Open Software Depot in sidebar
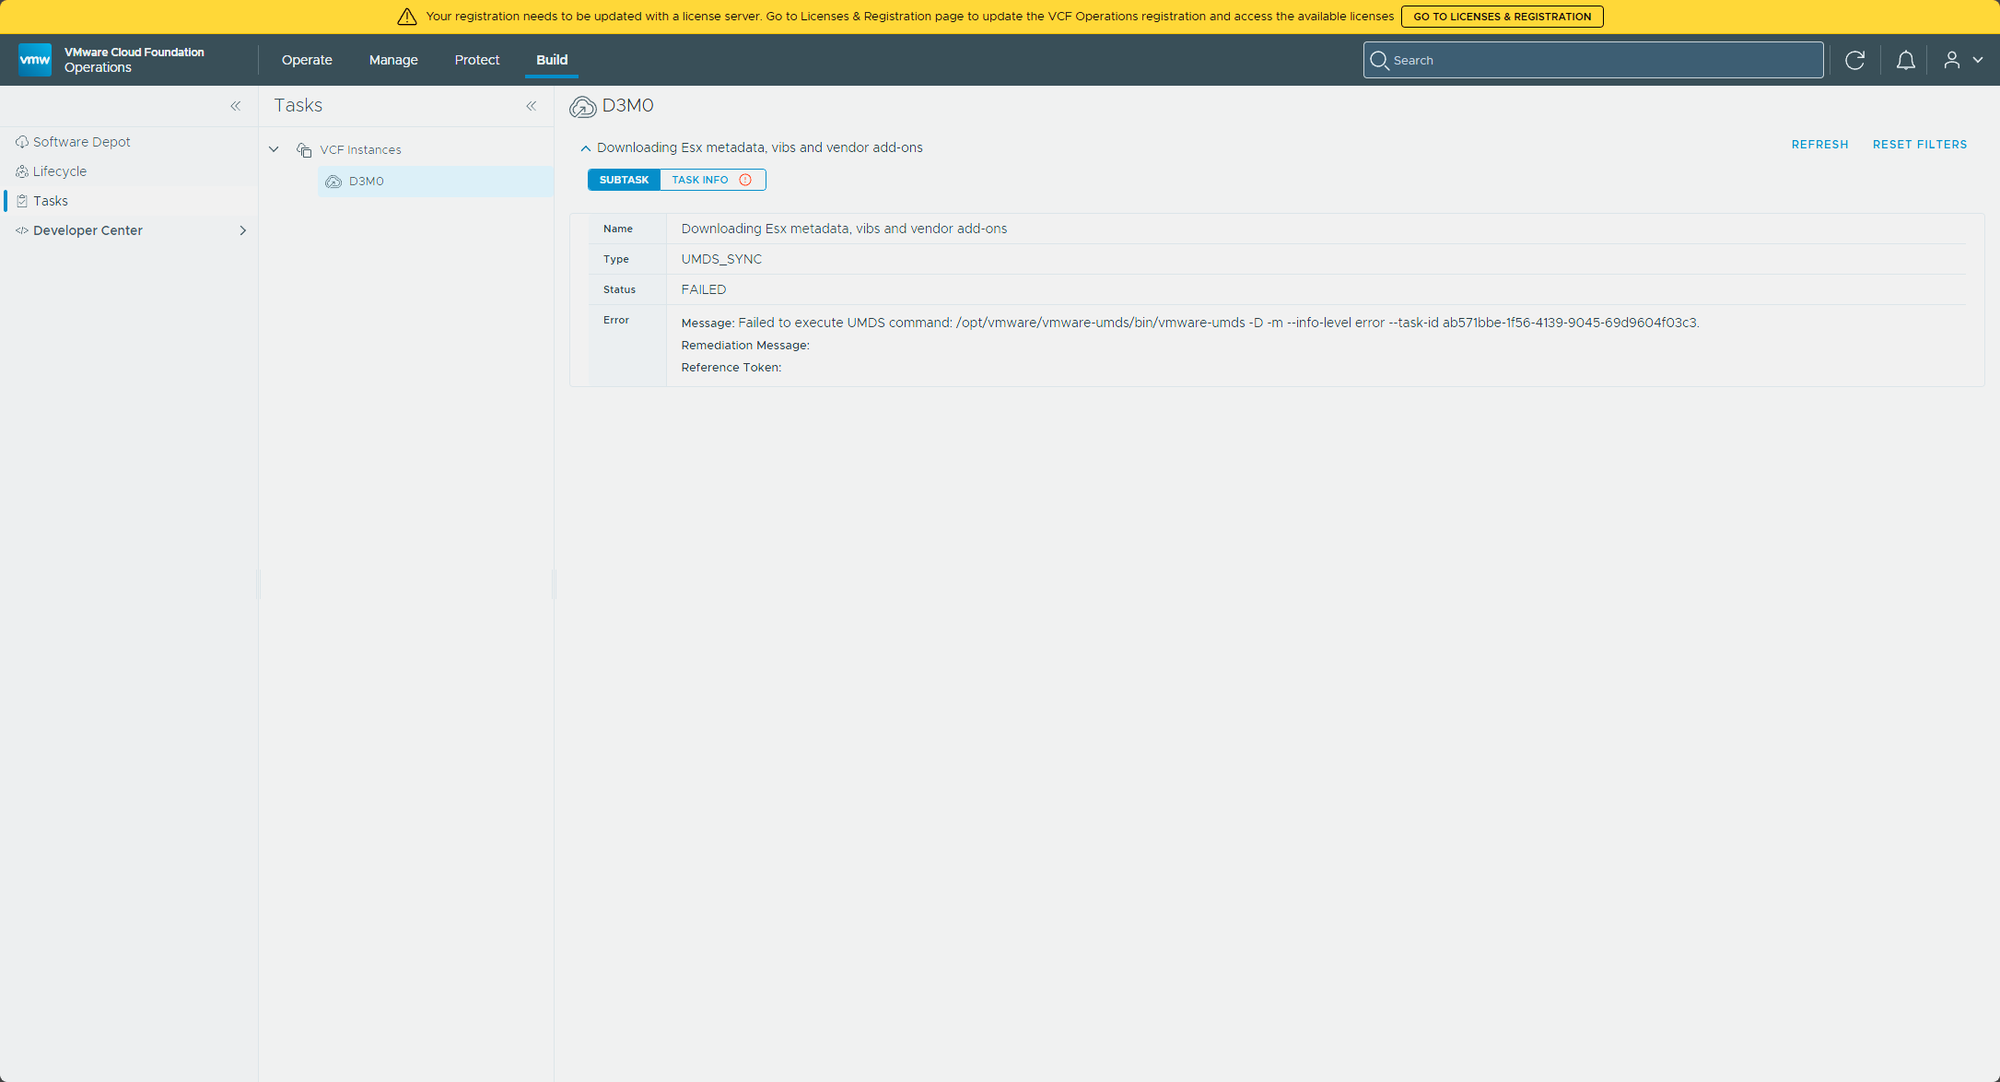The image size is (2000, 1082). click(82, 142)
